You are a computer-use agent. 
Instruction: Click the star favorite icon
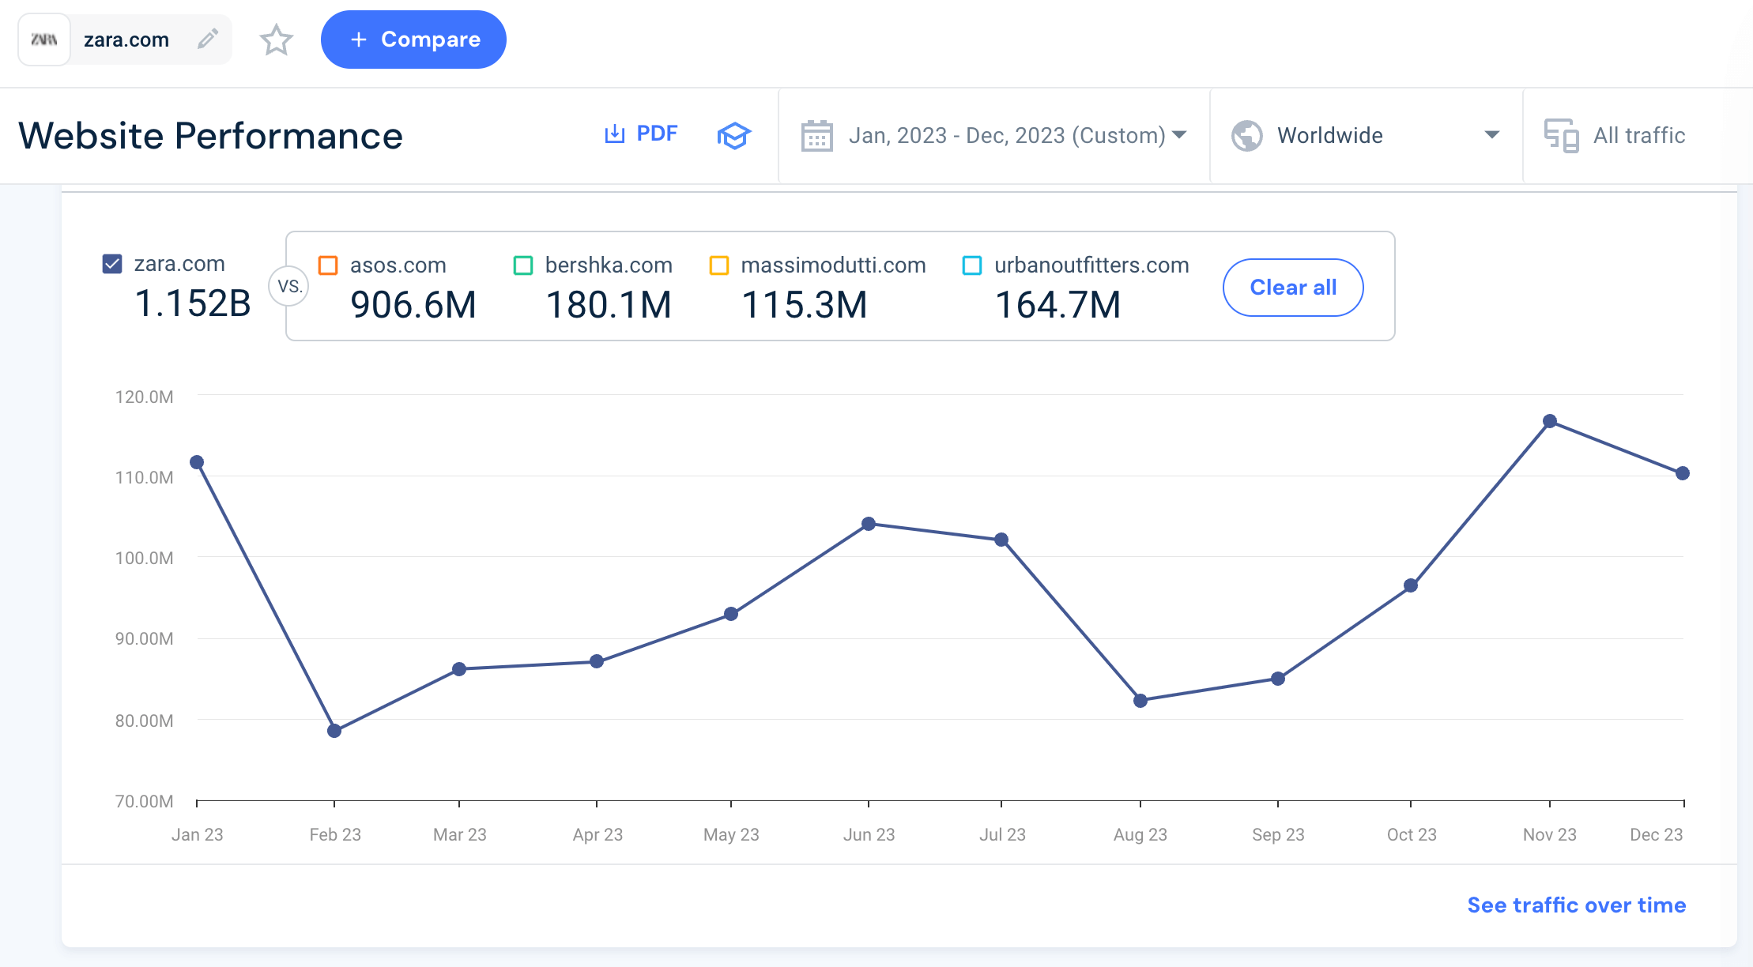click(276, 40)
